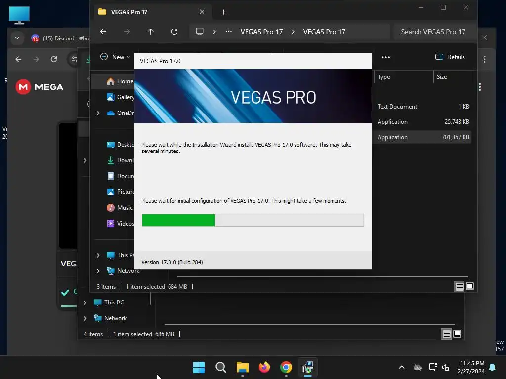506x379 pixels.
Task: Click the Search VEGAS Pro 17 box
Action: pyautogui.click(x=435, y=32)
